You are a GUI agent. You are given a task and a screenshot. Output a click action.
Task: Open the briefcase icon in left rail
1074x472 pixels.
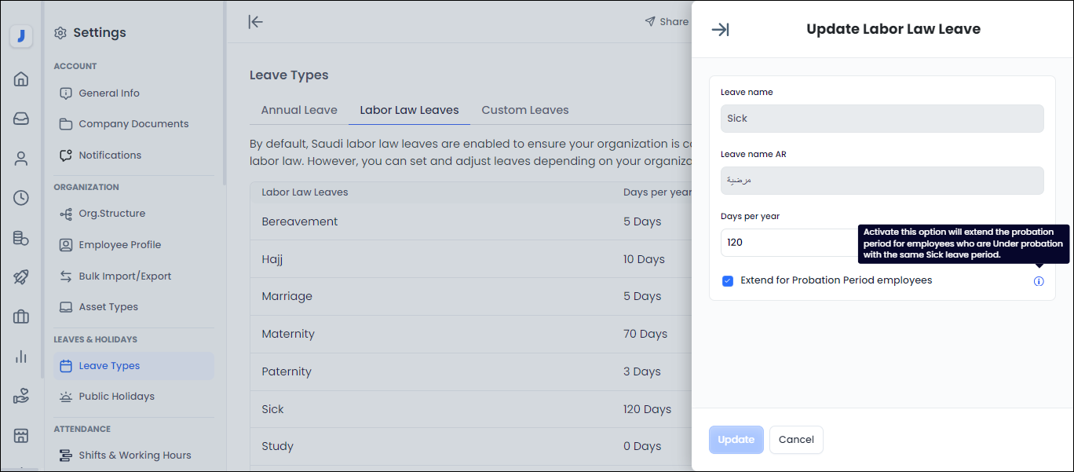(21, 317)
